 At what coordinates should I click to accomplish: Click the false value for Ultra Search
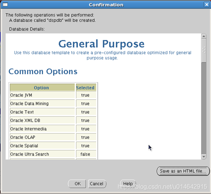pyautogui.click(x=85, y=154)
